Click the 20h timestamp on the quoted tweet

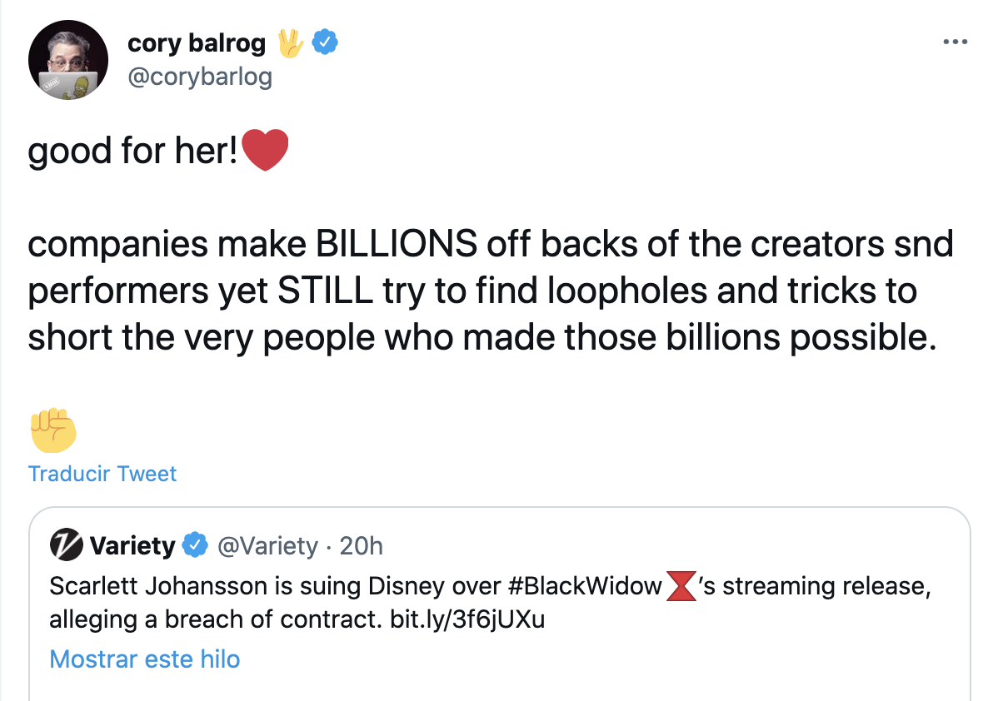click(x=362, y=546)
